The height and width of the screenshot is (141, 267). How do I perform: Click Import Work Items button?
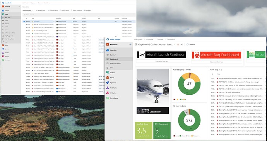(x=77, y=10)
